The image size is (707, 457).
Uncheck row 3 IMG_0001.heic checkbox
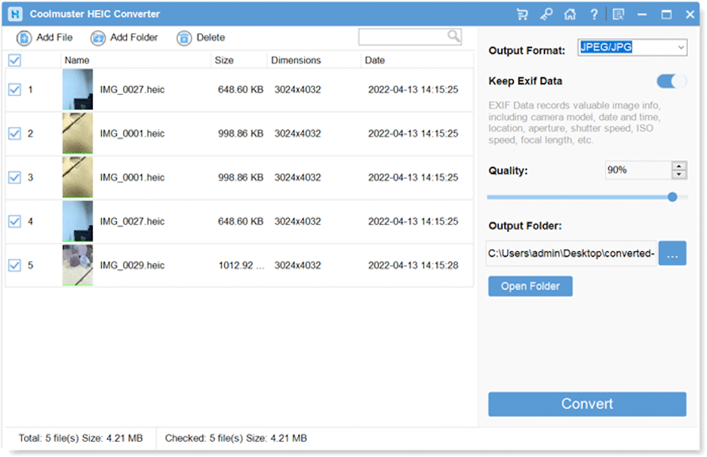coord(14,178)
